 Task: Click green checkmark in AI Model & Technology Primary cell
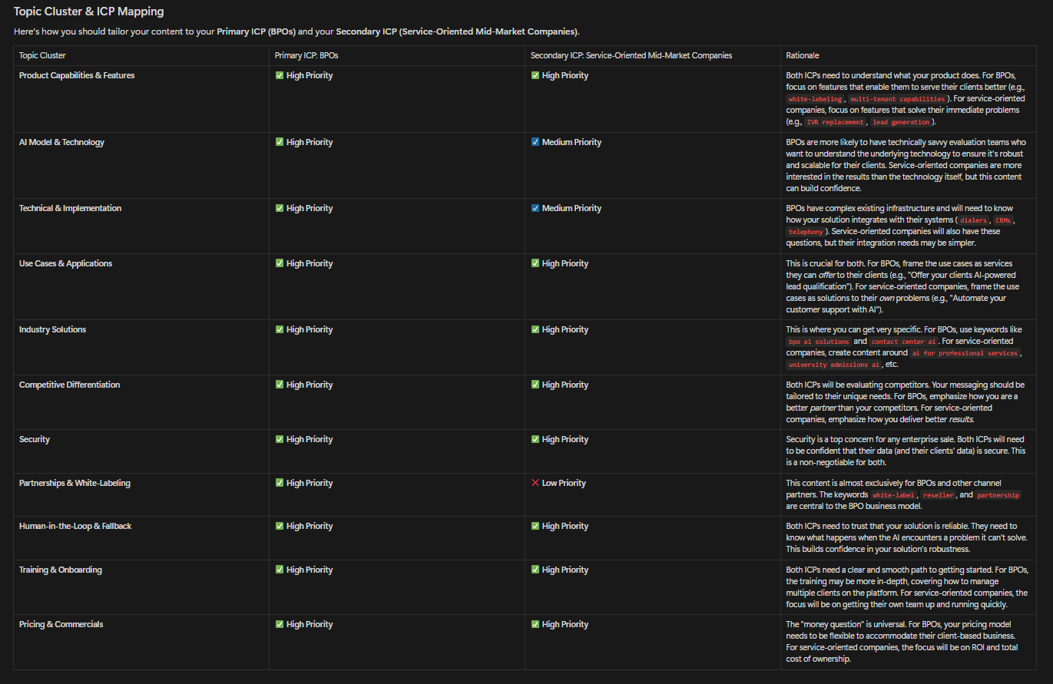click(x=280, y=142)
